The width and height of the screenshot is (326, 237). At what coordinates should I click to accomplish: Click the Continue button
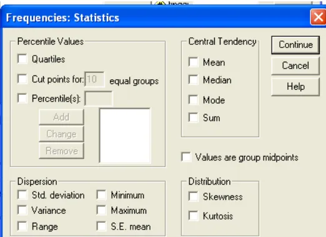[x=295, y=45]
